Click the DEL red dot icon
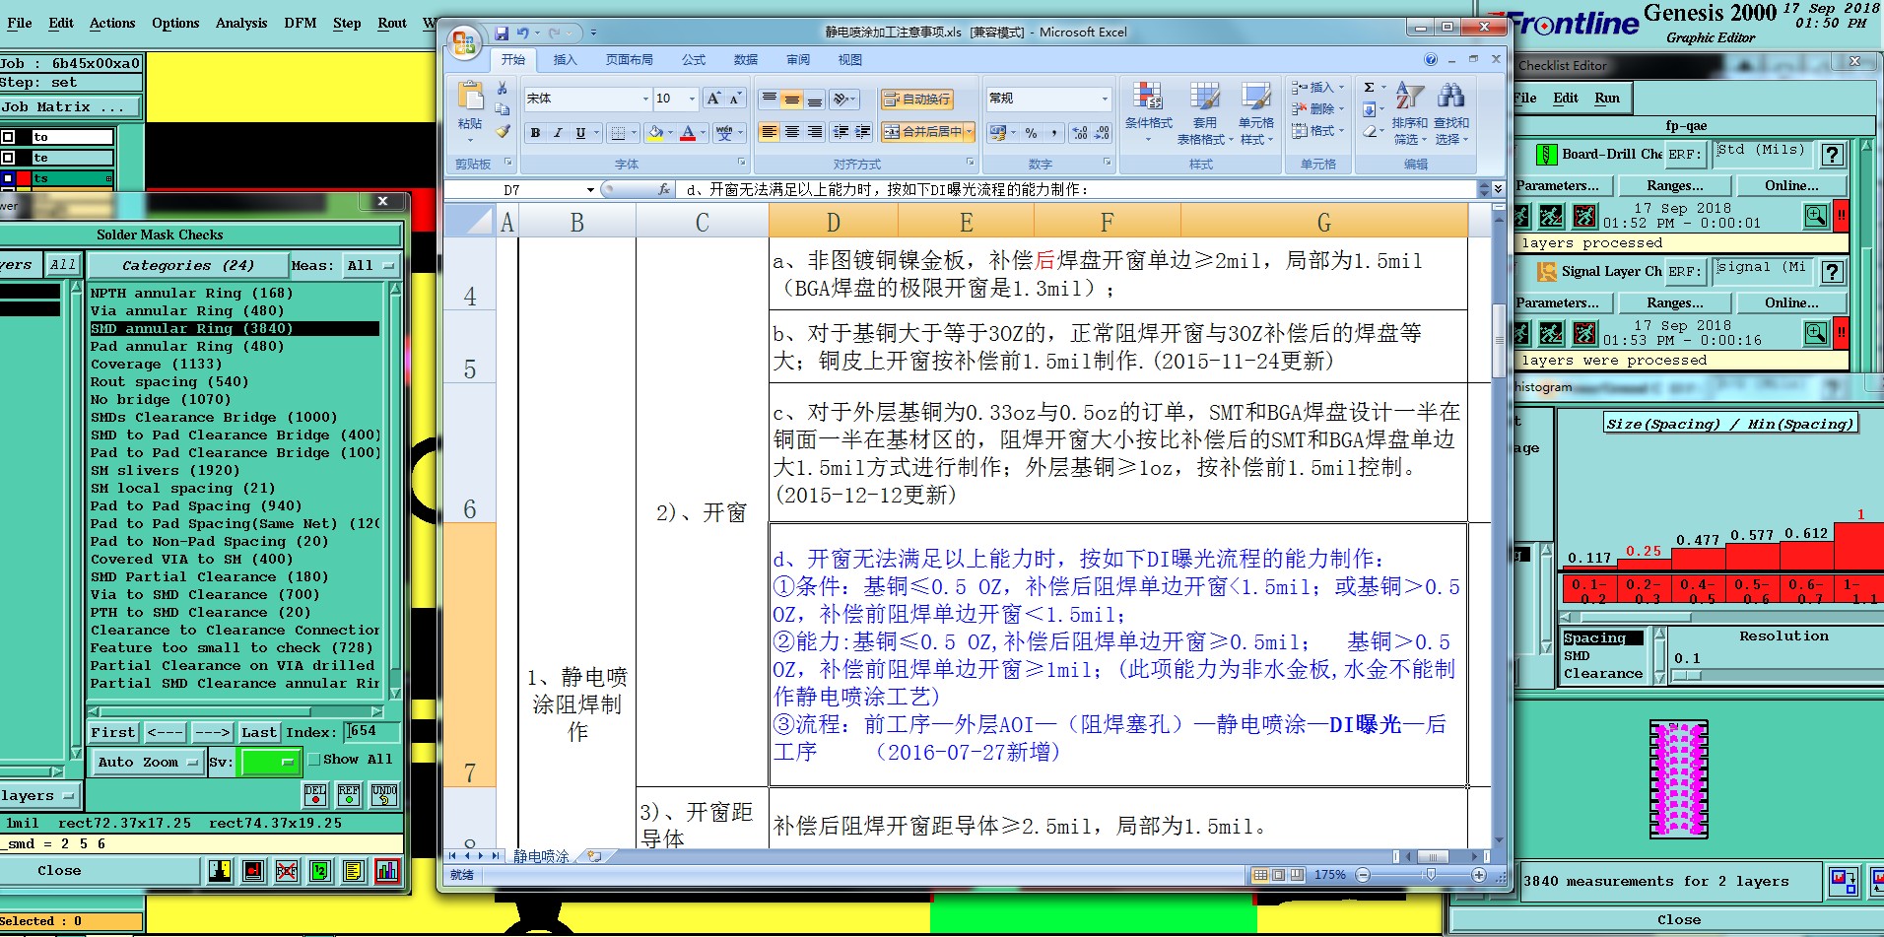1884x937 pixels. pos(315,795)
